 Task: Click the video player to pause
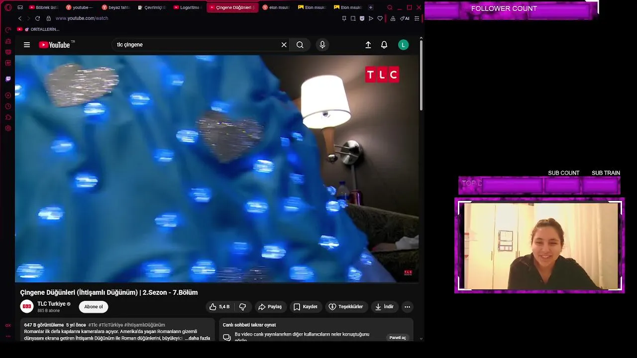click(x=216, y=169)
